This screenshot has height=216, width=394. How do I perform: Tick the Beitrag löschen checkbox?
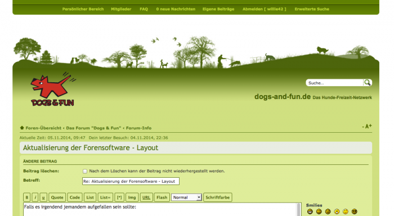click(x=85, y=172)
